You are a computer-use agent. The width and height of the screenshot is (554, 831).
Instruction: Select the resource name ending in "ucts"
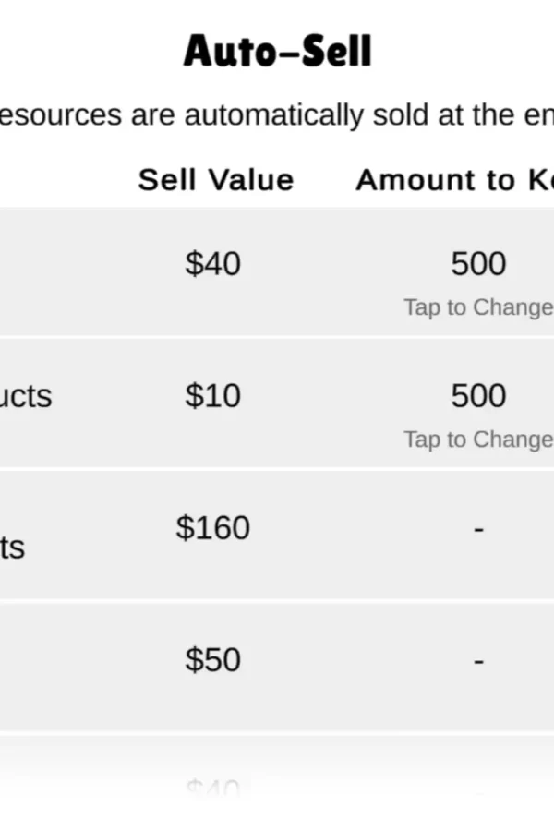pyautogui.click(x=26, y=396)
